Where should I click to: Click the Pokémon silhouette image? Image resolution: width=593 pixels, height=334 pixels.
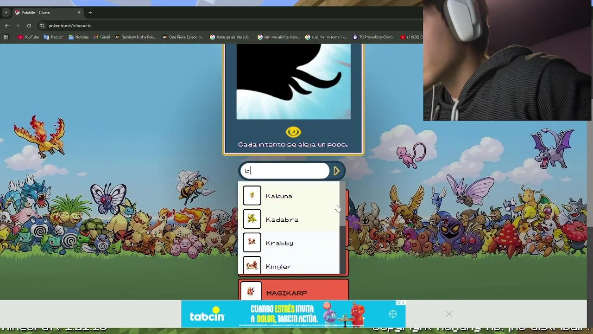pos(293,82)
